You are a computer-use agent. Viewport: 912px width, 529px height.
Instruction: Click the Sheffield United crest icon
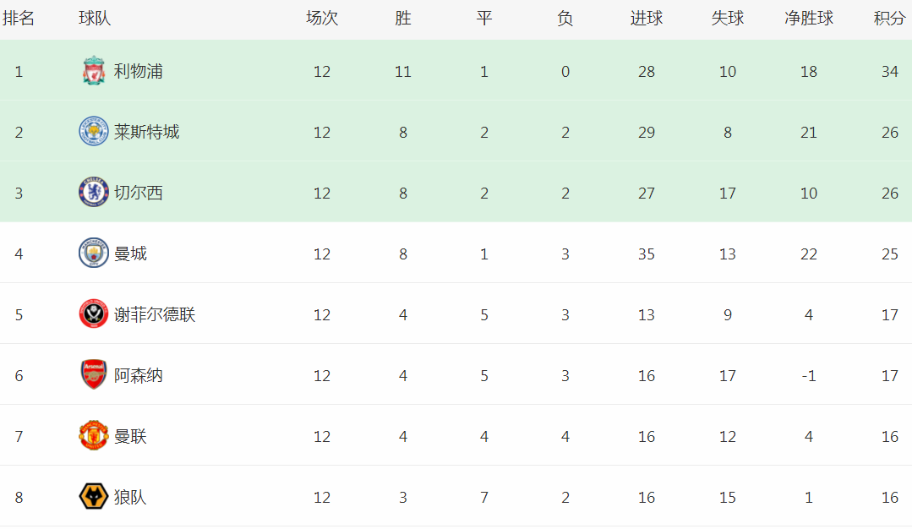point(94,314)
